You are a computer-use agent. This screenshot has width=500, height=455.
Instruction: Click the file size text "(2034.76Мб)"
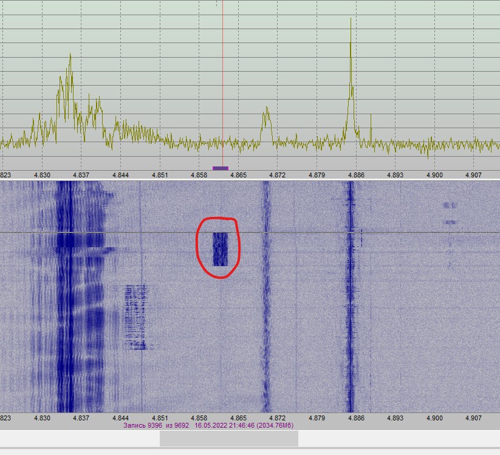point(275,425)
